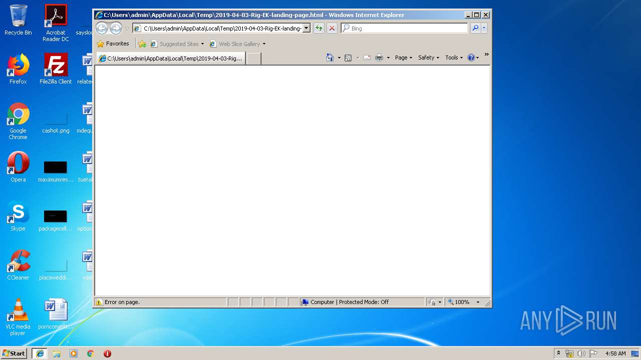Open Acrobat Reader DC desktop shortcut
This screenshot has height=360, width=641.
56,23
